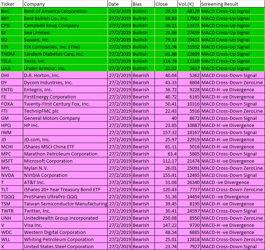Select the BAC ticker cell
This screenshot has height=250, width=265.
11,11
